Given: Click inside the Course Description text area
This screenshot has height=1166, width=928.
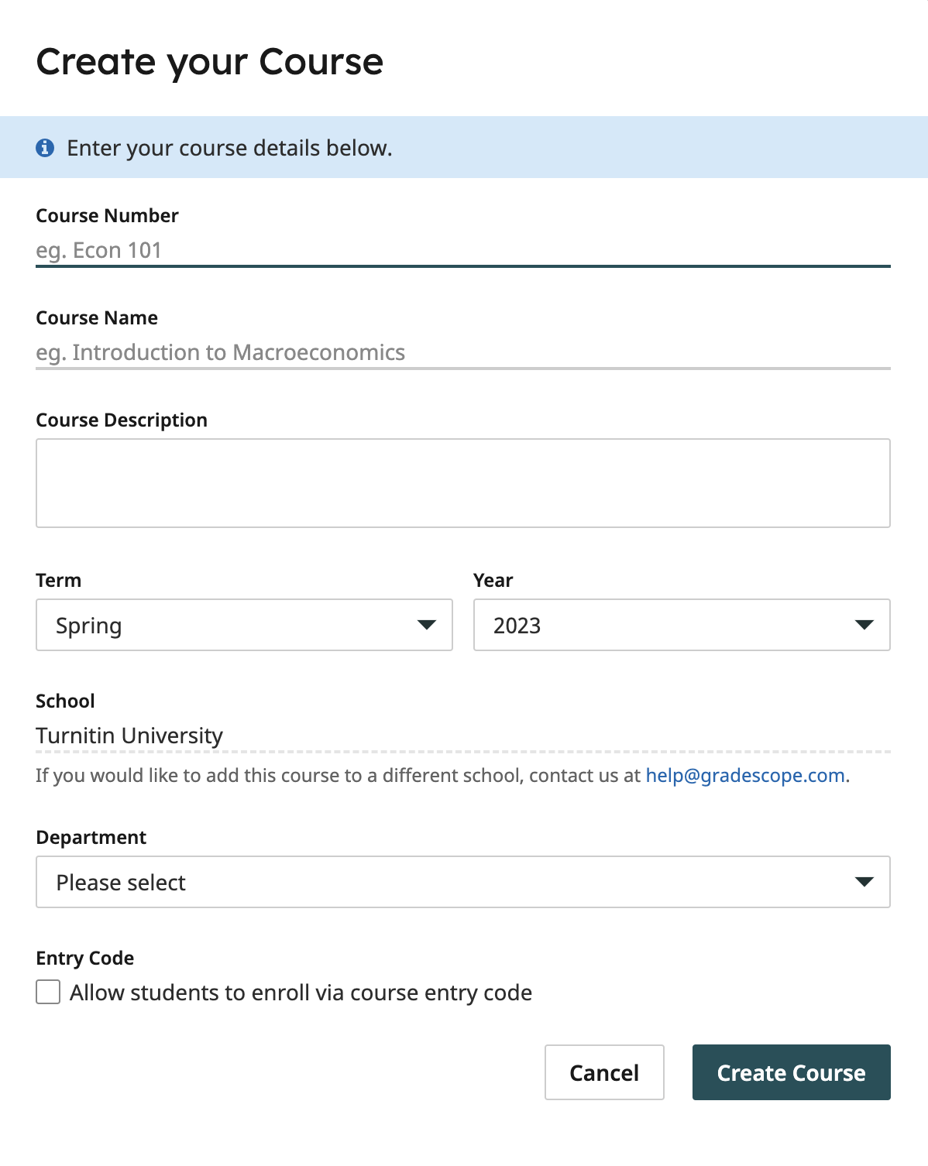Looking at the screenshot, I should point(463,483).
